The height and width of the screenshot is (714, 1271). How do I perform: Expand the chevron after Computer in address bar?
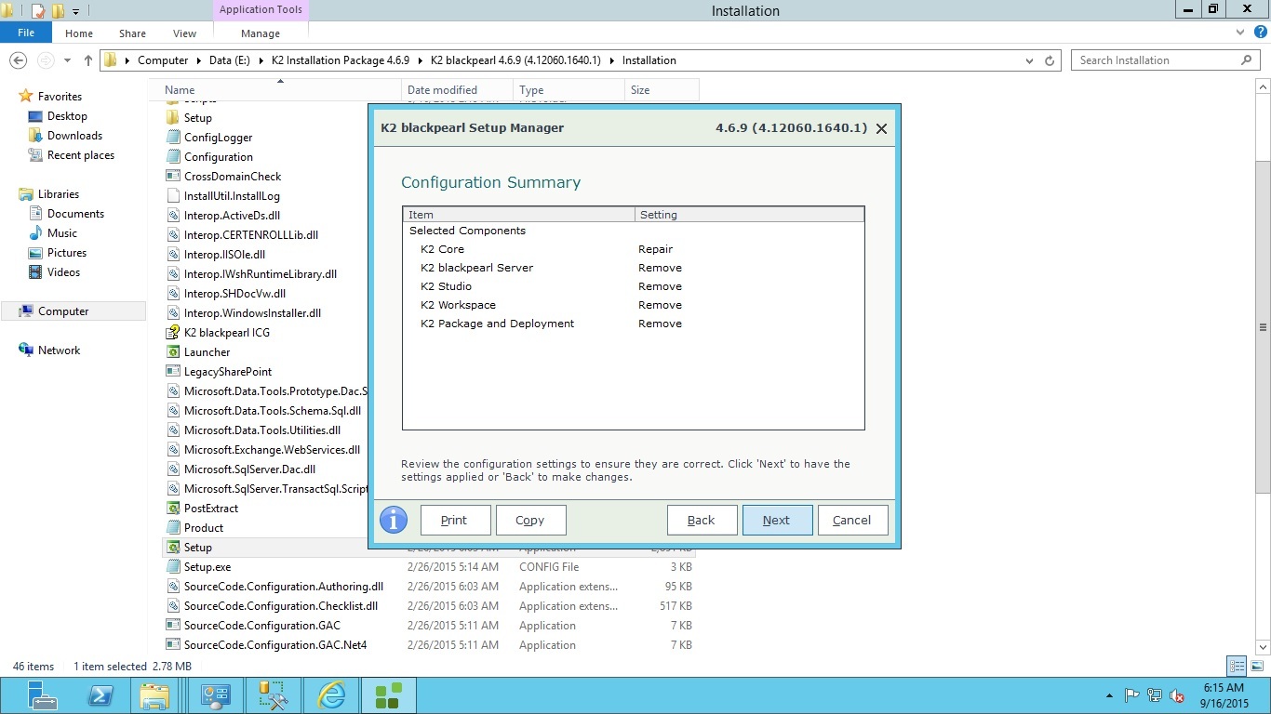[198, 60]
